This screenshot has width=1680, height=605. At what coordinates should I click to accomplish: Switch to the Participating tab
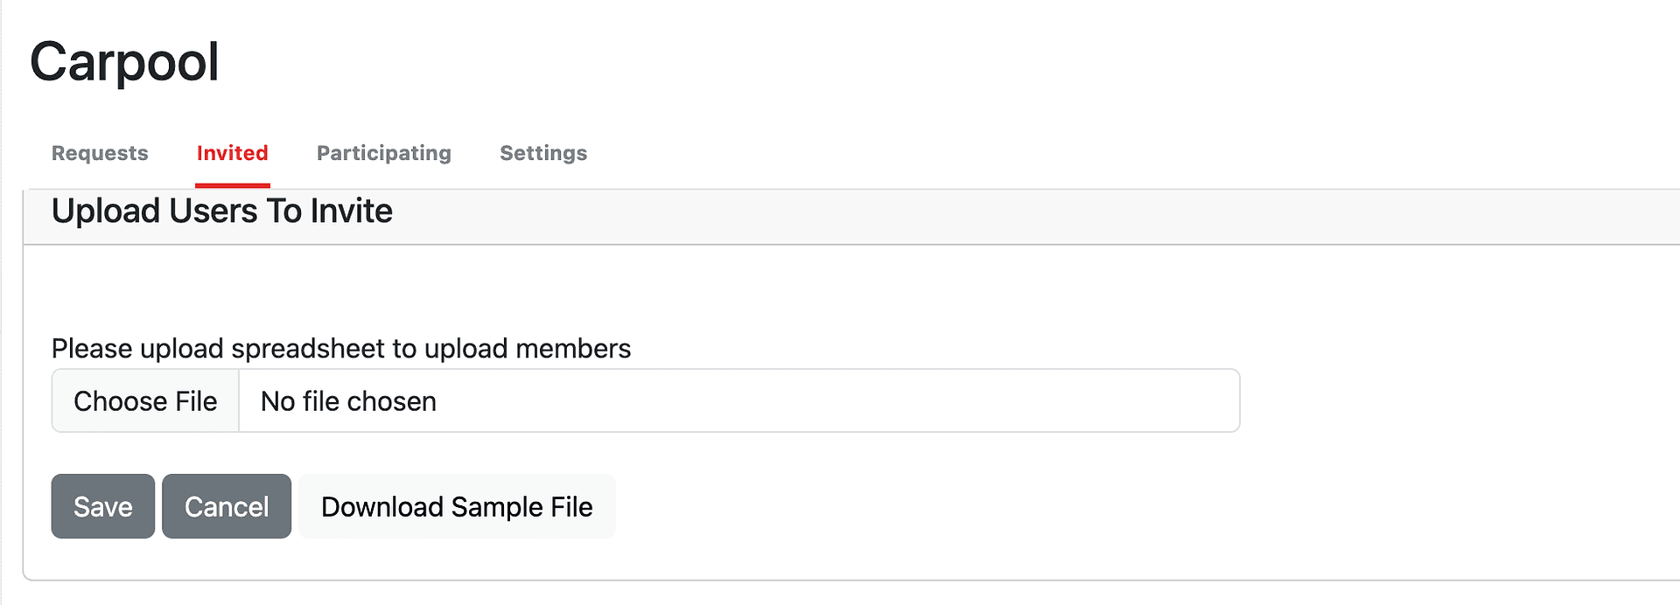[384, 153]
